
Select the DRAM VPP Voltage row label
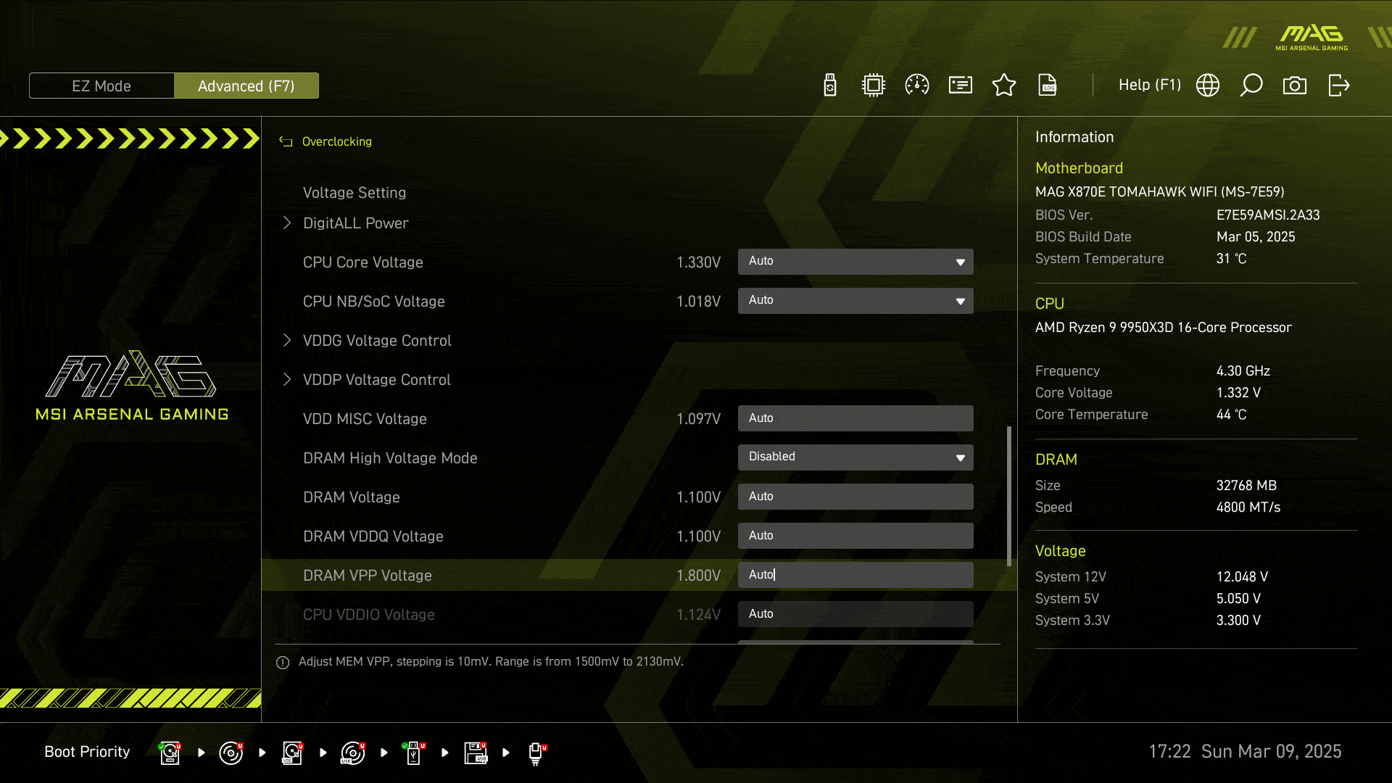point(367,576)
